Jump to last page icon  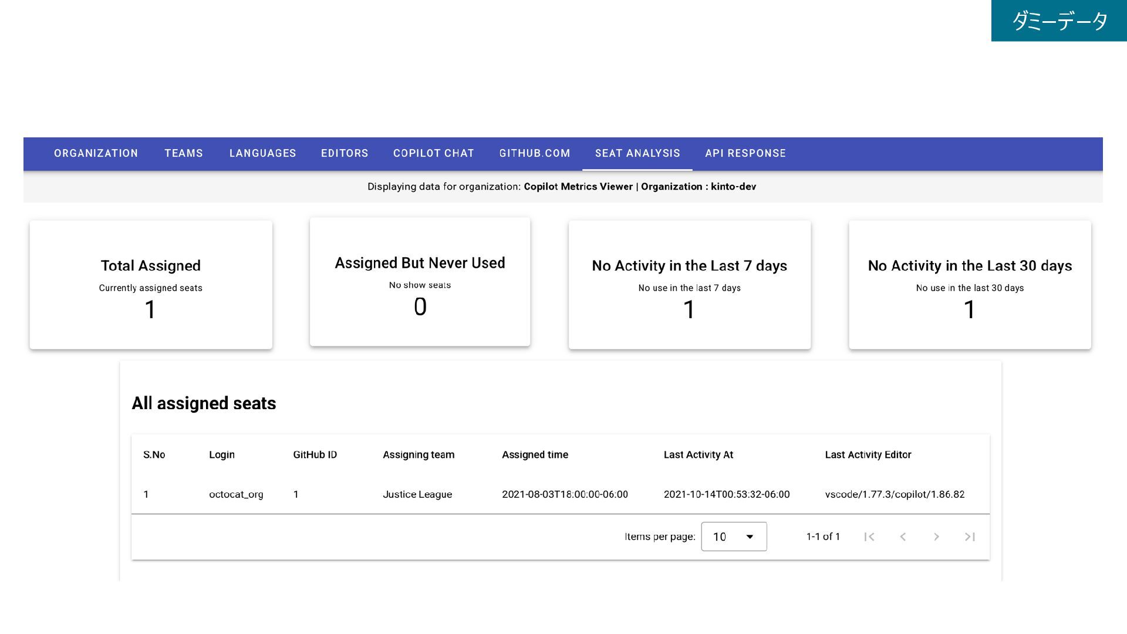pyautogui.click(x=970, y=537)
